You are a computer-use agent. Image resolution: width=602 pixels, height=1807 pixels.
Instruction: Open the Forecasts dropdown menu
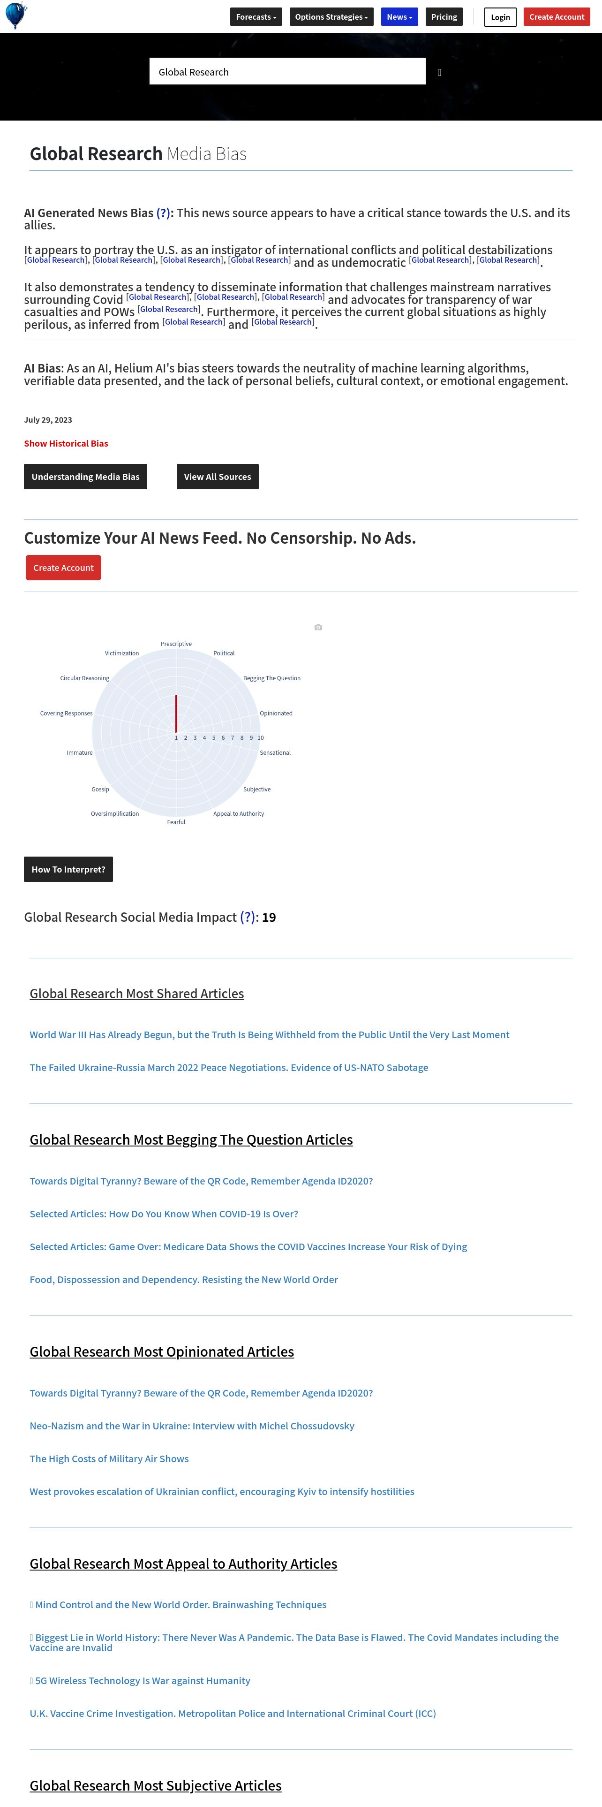click(256, 17)
